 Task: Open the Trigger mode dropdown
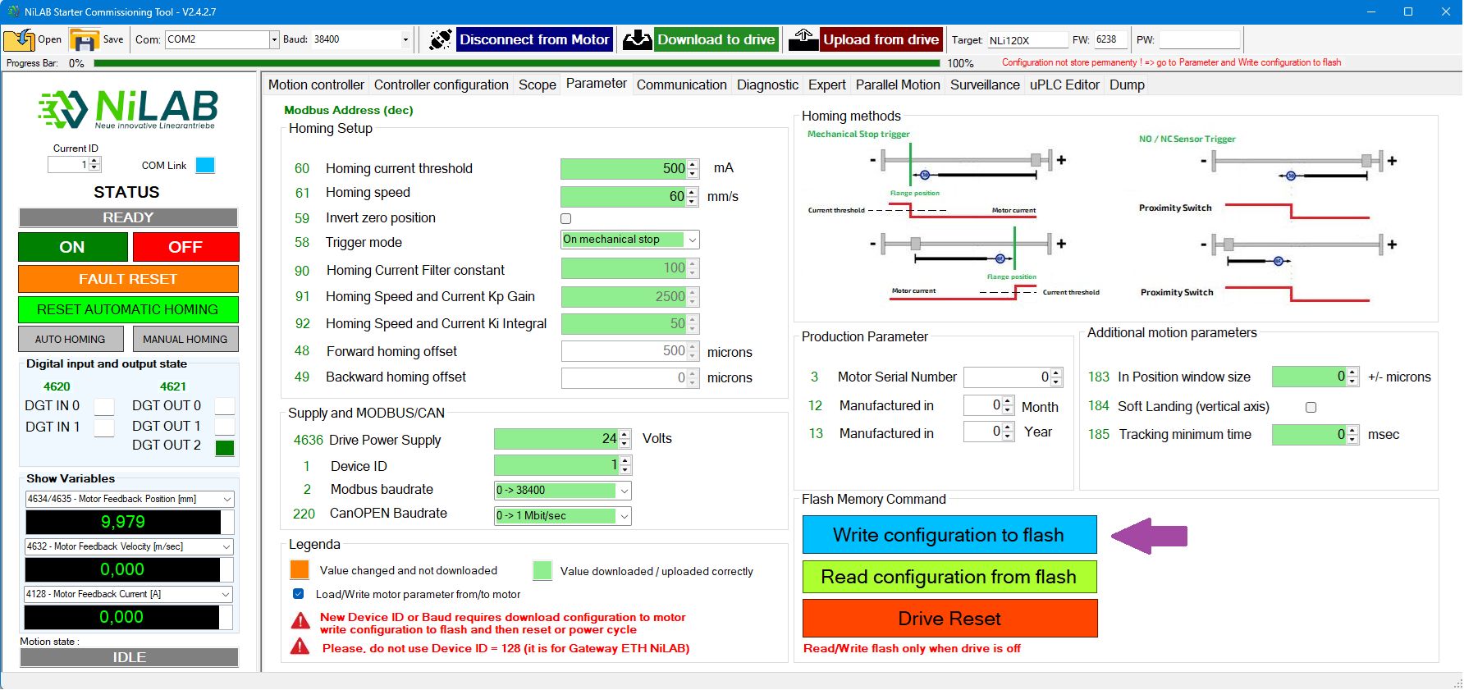click(692, 240)
